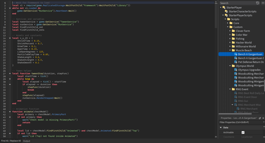This screenshot has height=143, width=265.
Task: Click the search history icon in Explorer
Action: pos(258,3)
